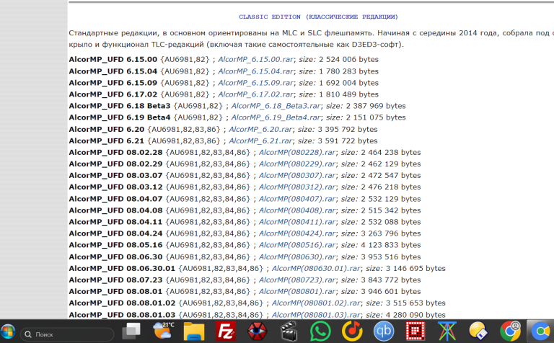Screen dimensions: 554x343
Task: Click the size text "4 123 833 bytes"
Action: point(391,245)
